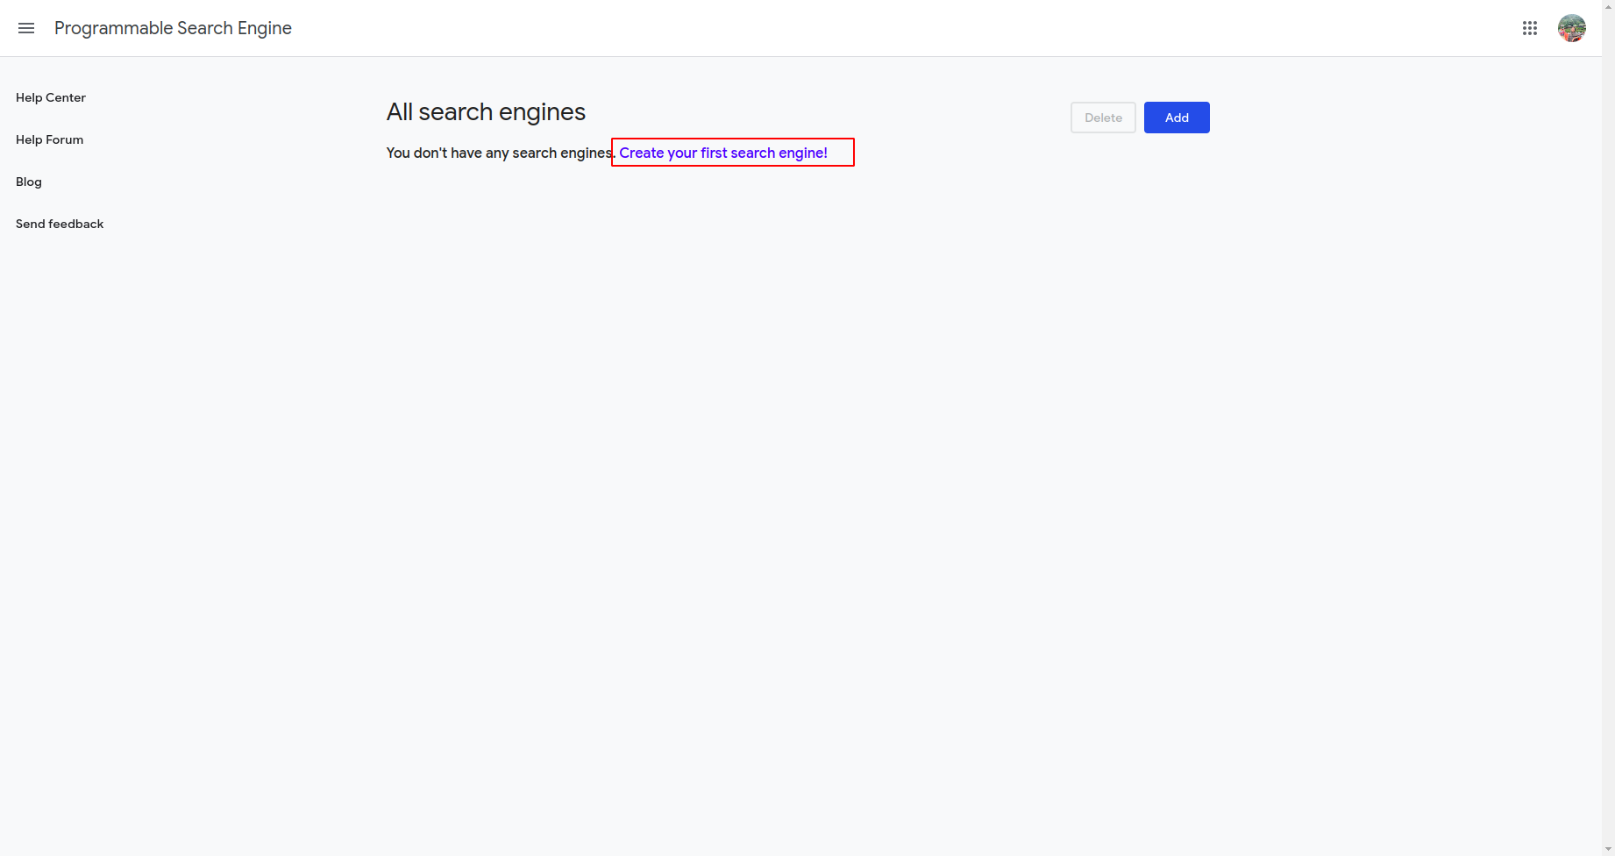Click the All search engines heading
The width and height of the screenshot is (1615, 856).
coord(486,112)
